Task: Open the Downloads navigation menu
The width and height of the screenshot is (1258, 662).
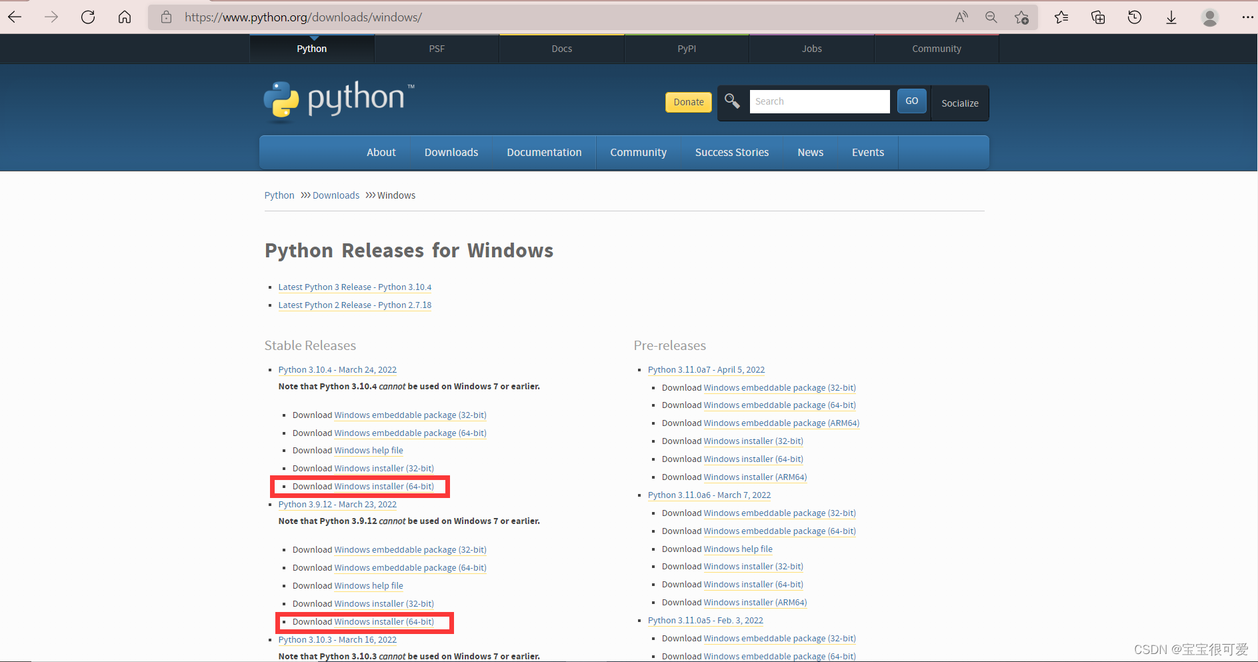Action: point(451,152)
